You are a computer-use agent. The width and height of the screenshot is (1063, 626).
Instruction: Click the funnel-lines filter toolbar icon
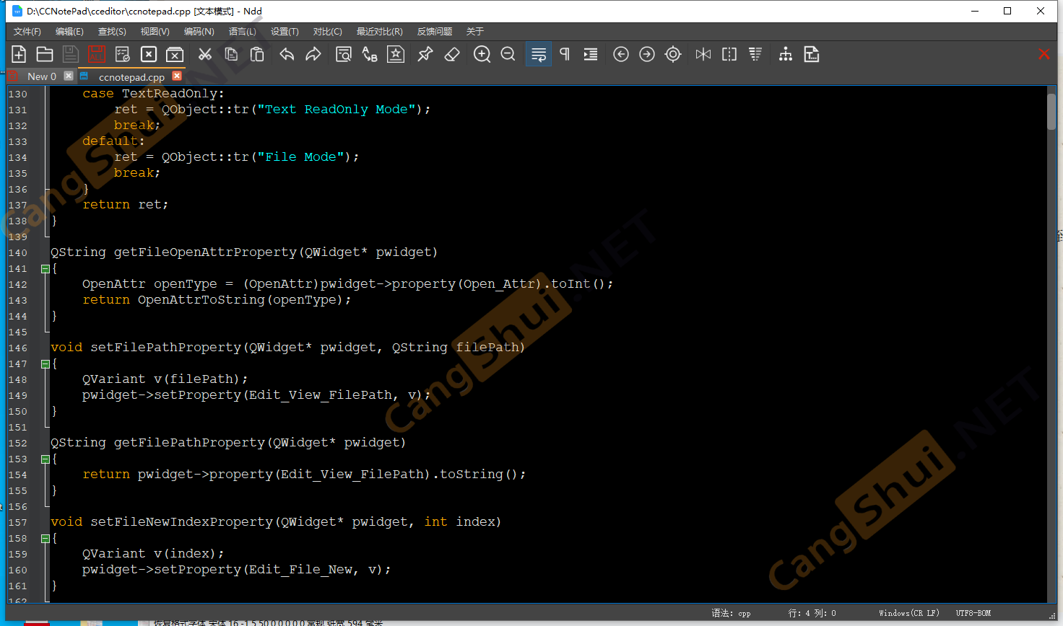(x=755, y=54)
